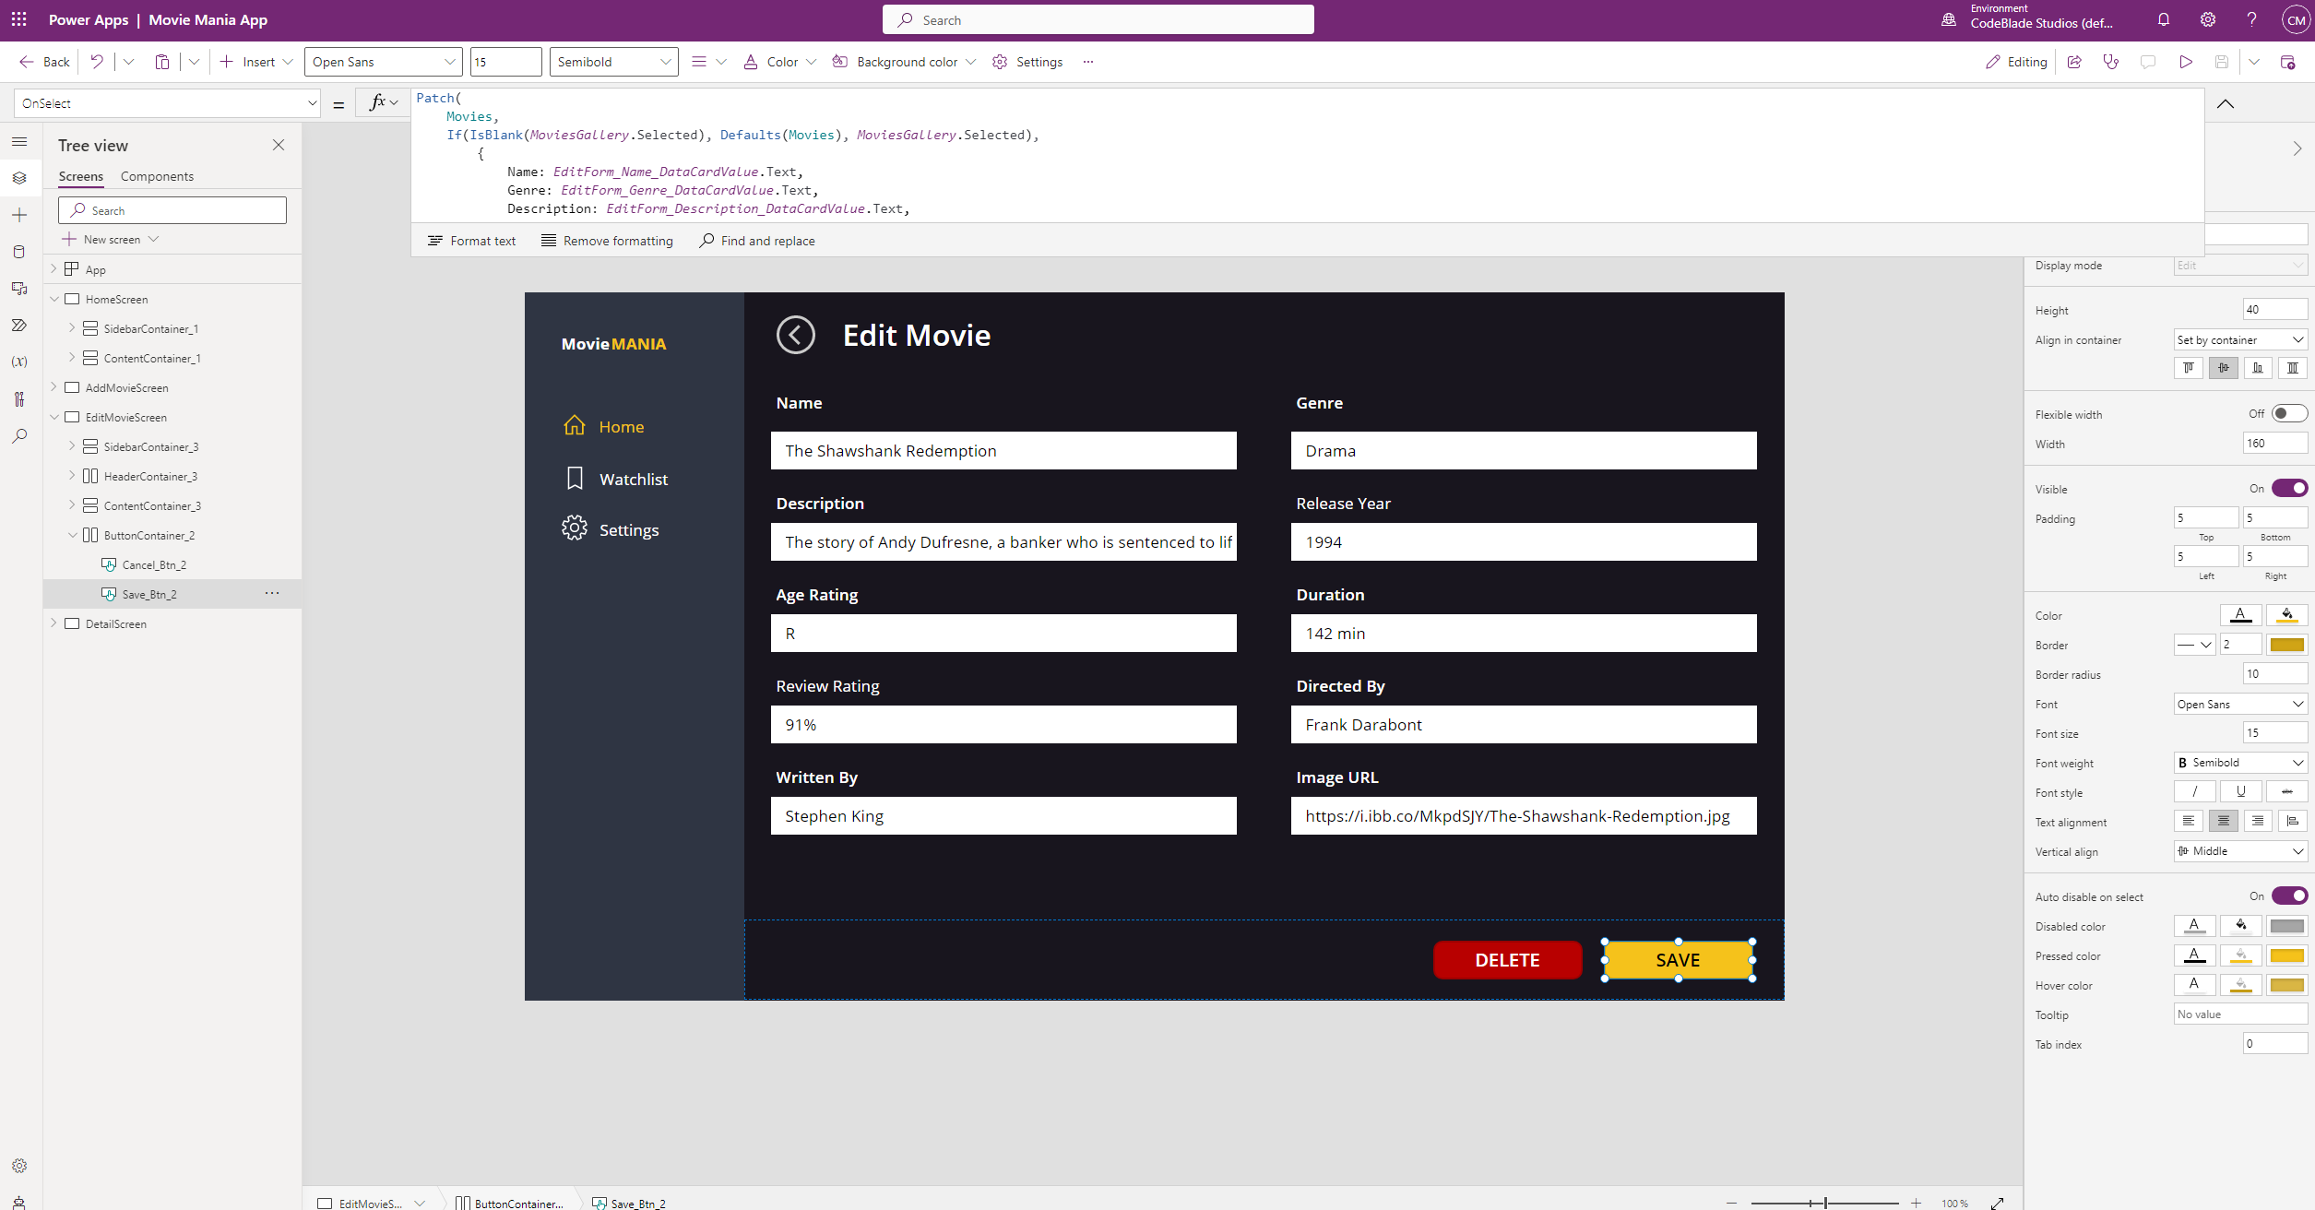This screenshot has width=2315, height=1210.
Task: Collapse the HomeScreen tree node
Action: click(53, 299)
